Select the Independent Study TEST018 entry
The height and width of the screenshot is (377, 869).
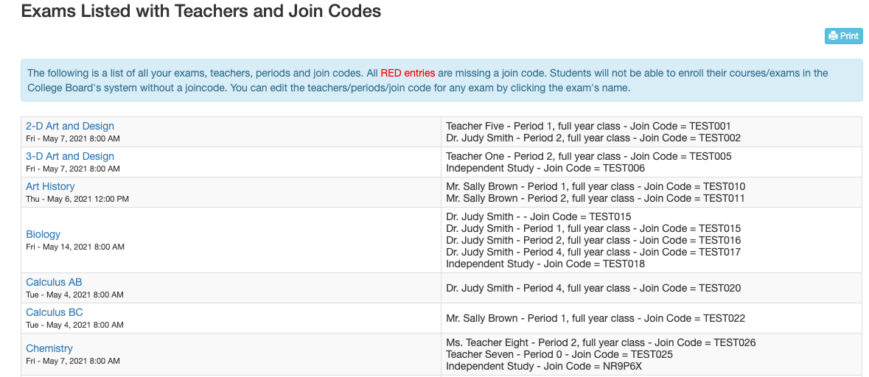coord(545,264)
